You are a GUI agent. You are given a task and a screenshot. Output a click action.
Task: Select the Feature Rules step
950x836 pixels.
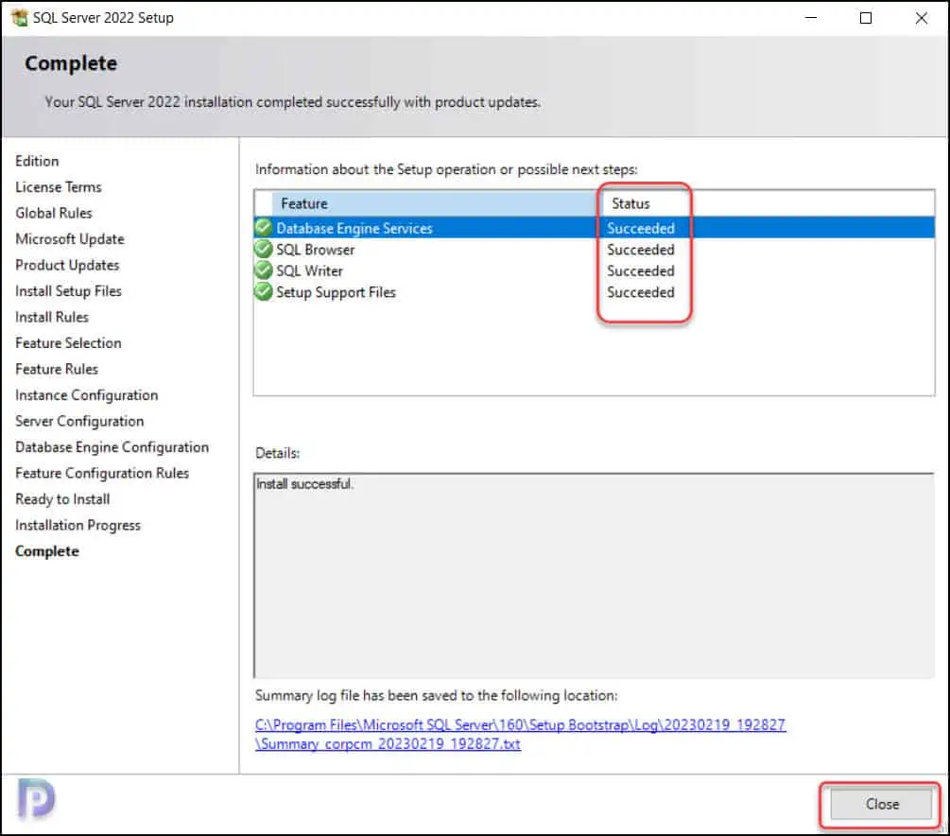(57, 369)
